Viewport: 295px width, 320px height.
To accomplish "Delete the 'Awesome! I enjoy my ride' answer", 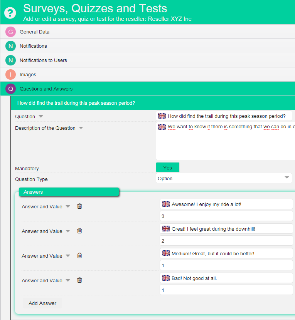I will click(79, 206).
